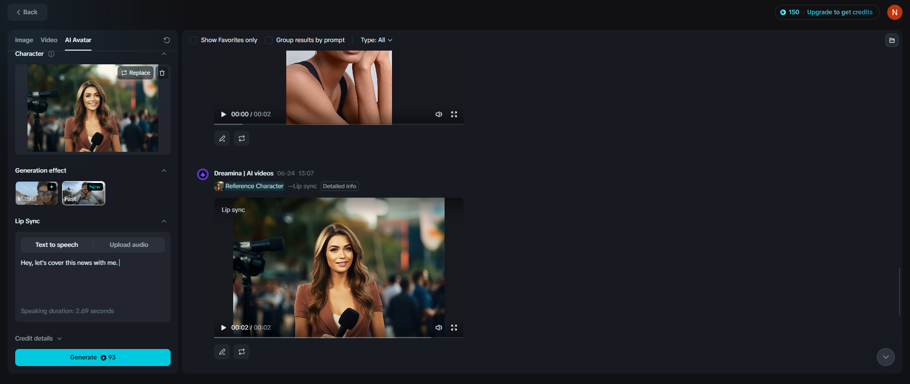910x384 pixels.
Task: Click the Dreamina | AI videos title
Action: (x=244, y=174)
